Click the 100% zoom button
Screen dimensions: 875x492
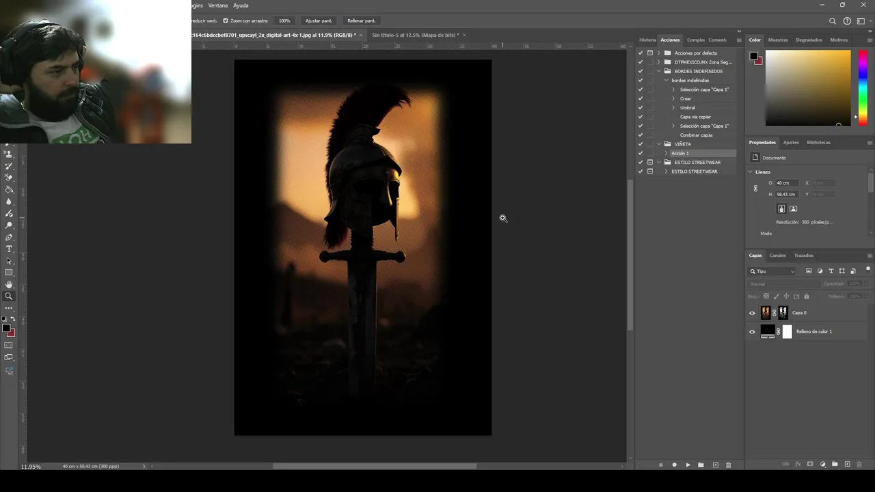284,20
